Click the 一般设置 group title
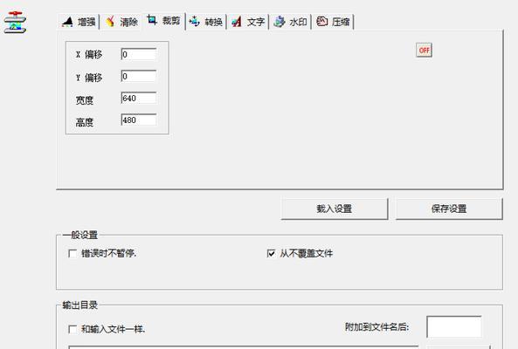The width and height of the screenshot is (518, 349). [80, 235]
